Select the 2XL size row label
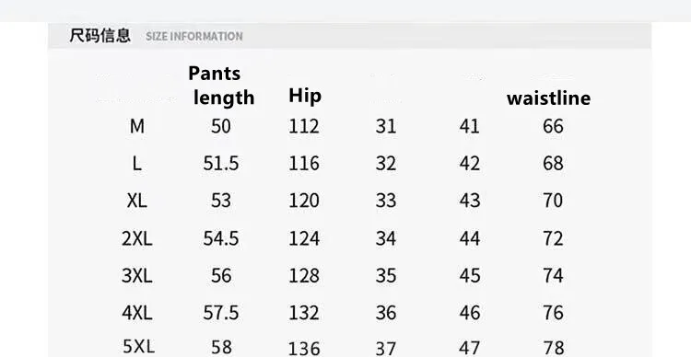Viewport: 691px width, 357px height. click(x=137, y=238)
